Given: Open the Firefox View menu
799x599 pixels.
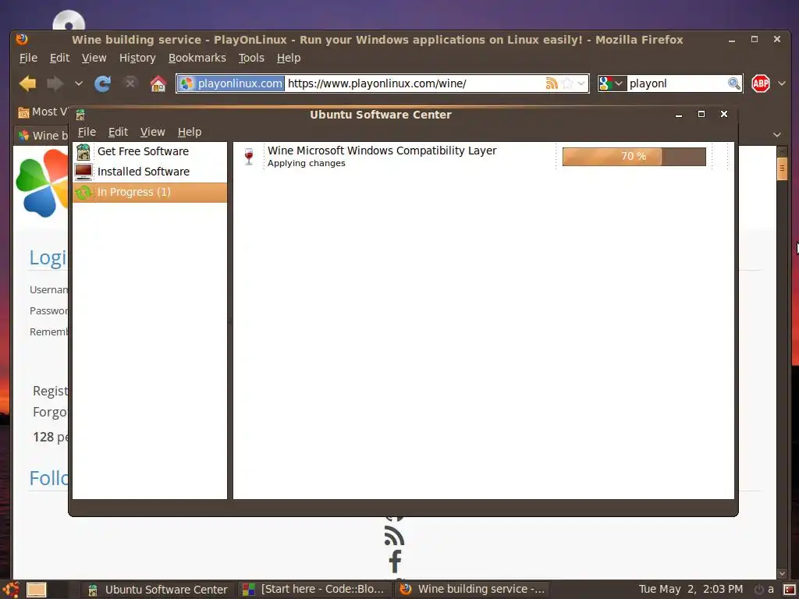Looking at the screenshot, I should pyautogui.click(x=94, y=58).
